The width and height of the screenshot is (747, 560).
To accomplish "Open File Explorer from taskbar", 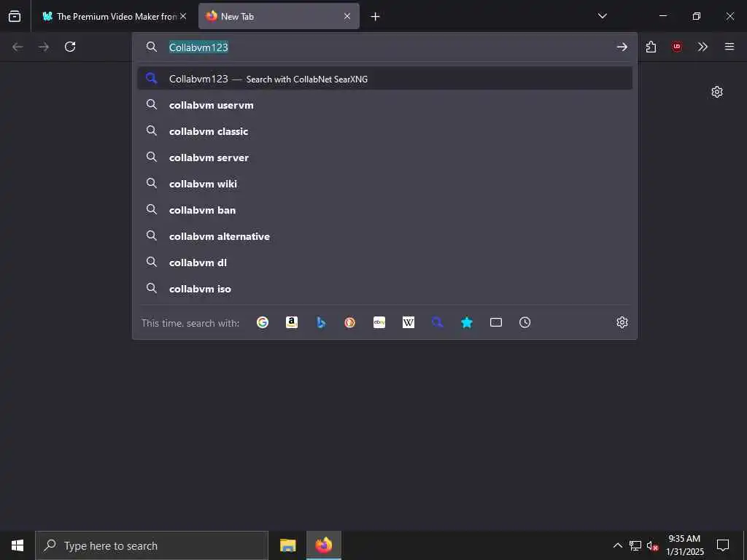I will 287,545.
